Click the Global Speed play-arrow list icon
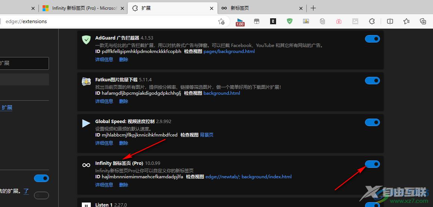 coord(86,123)
